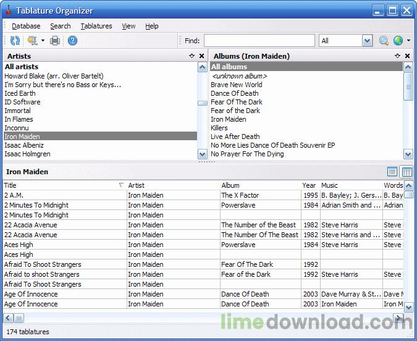Expand the 'All' search filter dropdown
Viewport: 417px width, 341px height.
coord(367,41)
